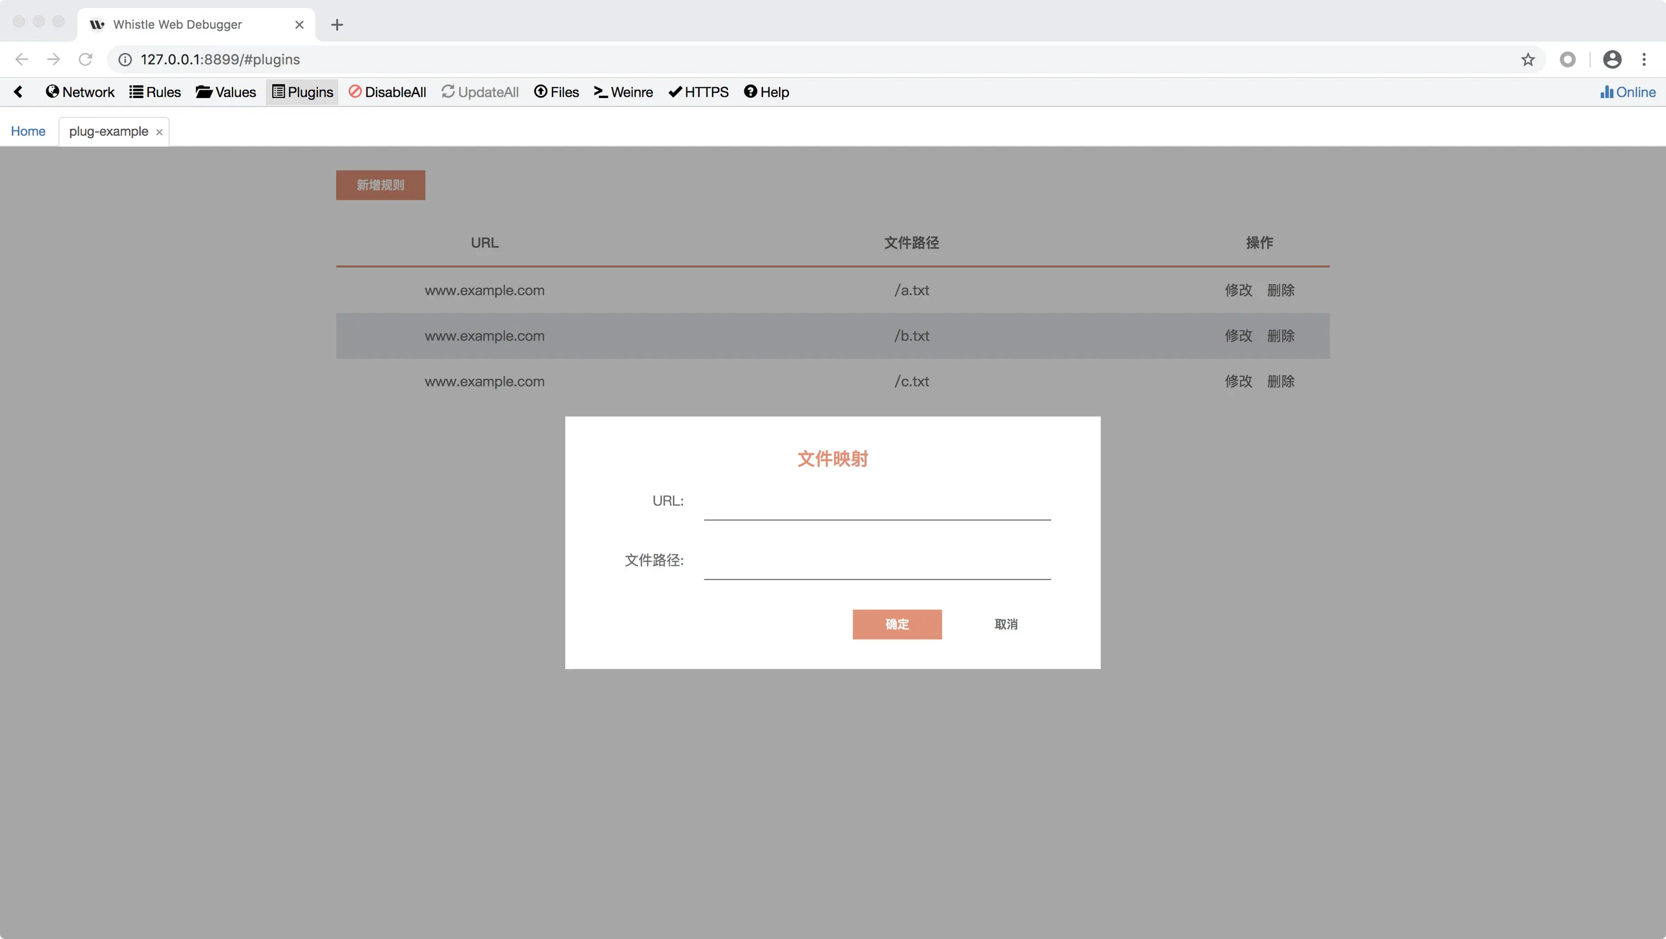This screenshot has height=939, width=1666.
Task: Select the Plugins toolbar item
Action: (302, 92)
